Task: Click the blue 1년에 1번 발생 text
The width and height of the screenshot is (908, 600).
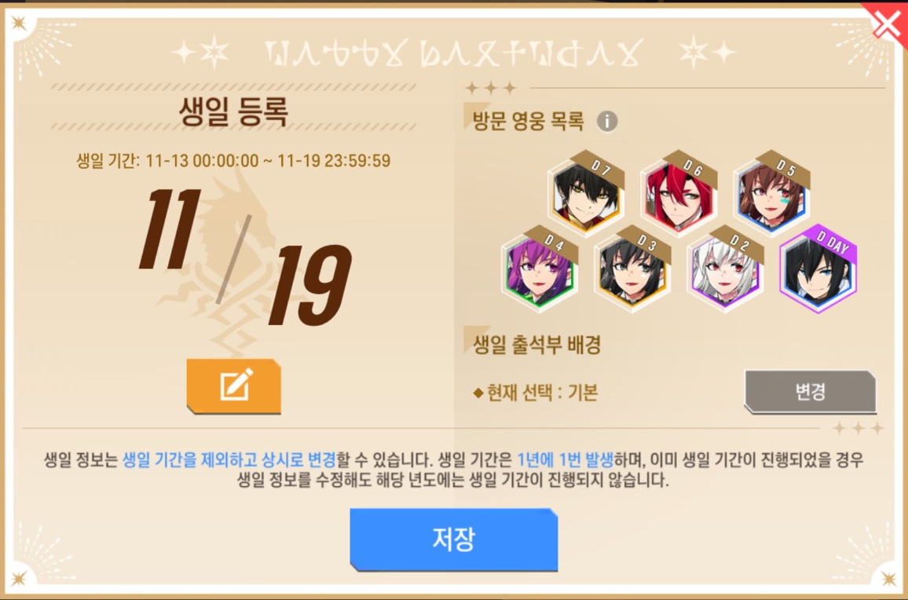Action: click(566, 460)
